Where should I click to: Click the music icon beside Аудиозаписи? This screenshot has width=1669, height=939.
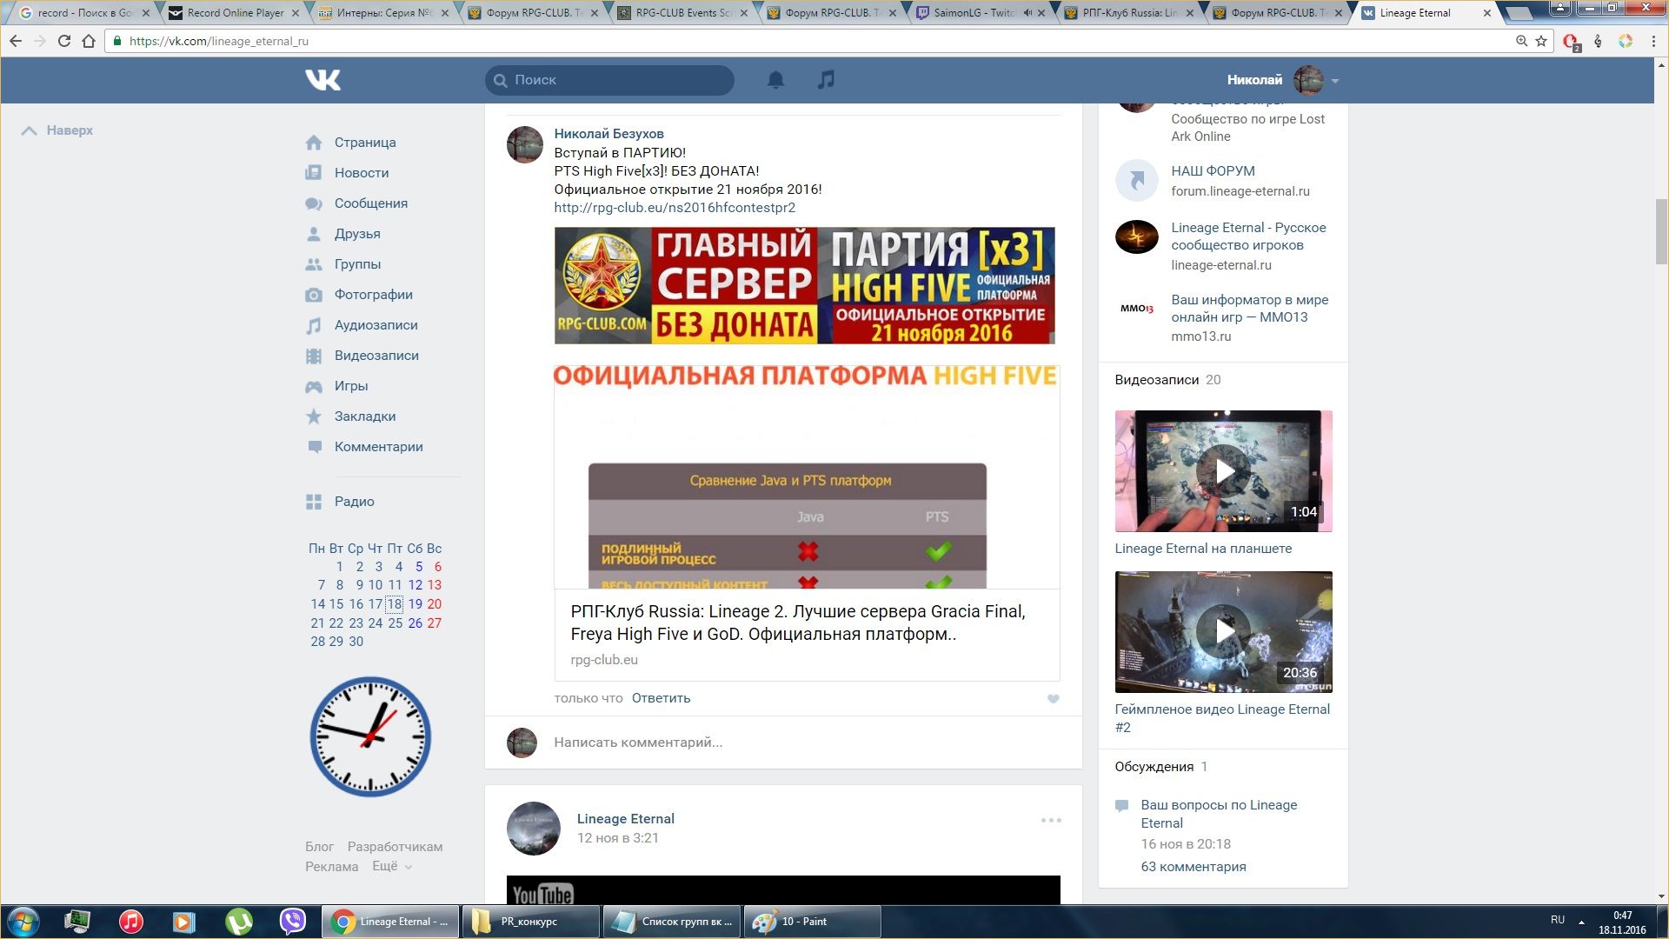(x=314, y=325)
